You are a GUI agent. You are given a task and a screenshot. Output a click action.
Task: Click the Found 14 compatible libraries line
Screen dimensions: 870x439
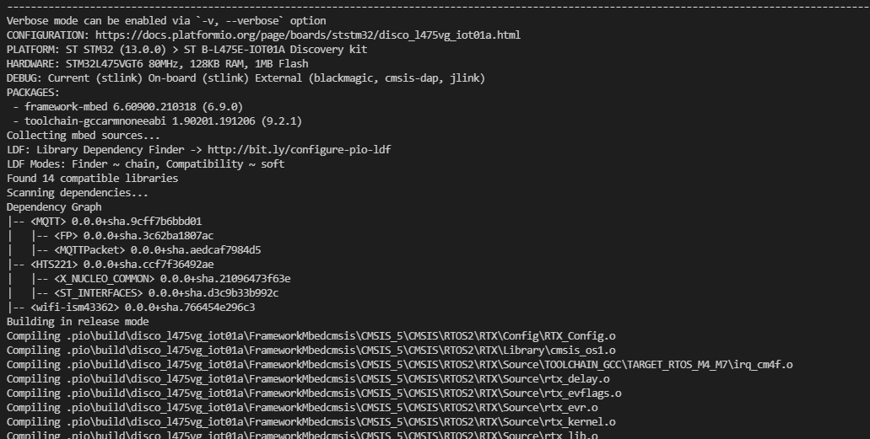pyautogui.click(x=92, y=179)
